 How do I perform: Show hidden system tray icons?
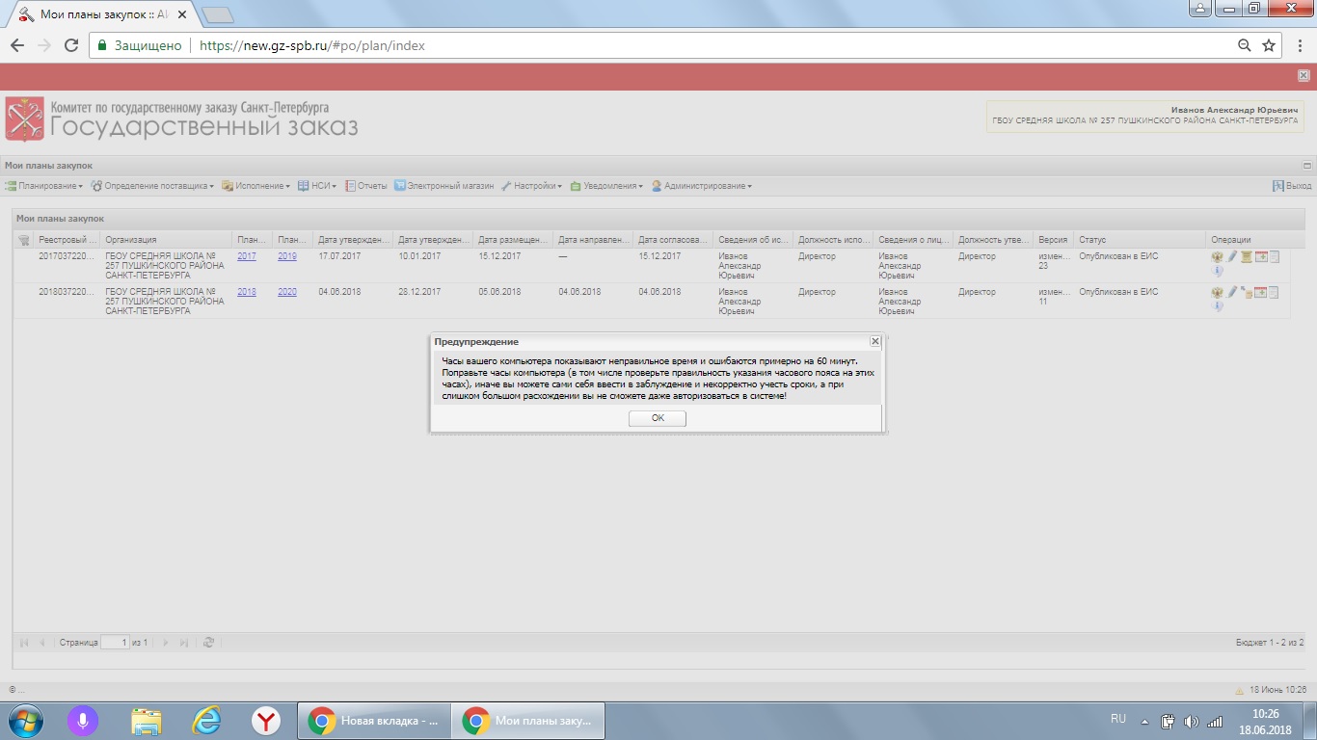[x=1144, y=721]
